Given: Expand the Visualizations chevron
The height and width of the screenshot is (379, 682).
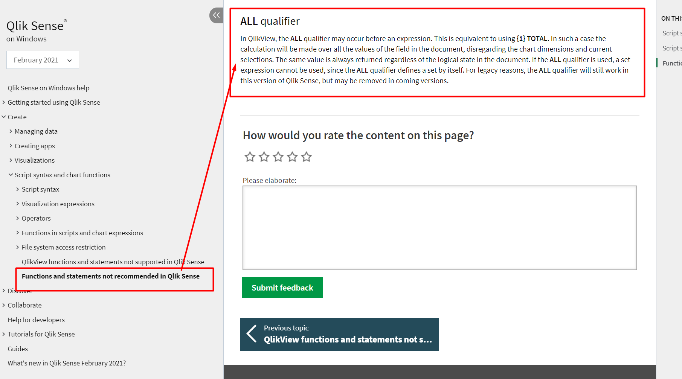Looking at the screenshot, I should [11, 160].
